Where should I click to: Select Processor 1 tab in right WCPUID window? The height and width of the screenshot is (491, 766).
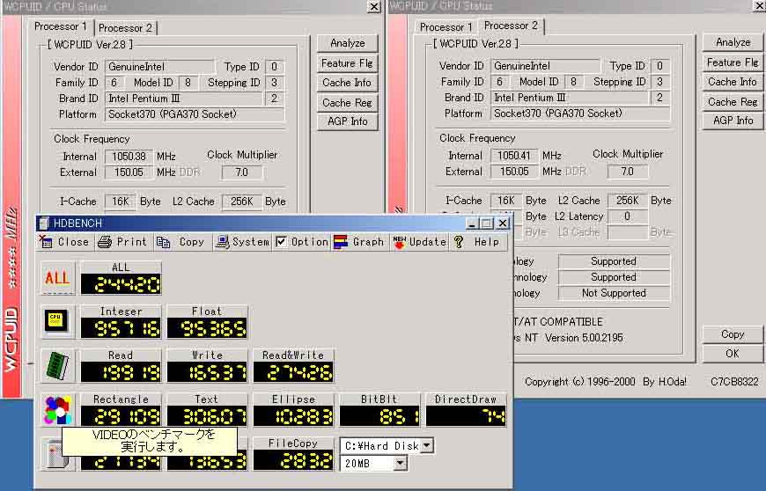pyautogui.click(x=446, y=27)
